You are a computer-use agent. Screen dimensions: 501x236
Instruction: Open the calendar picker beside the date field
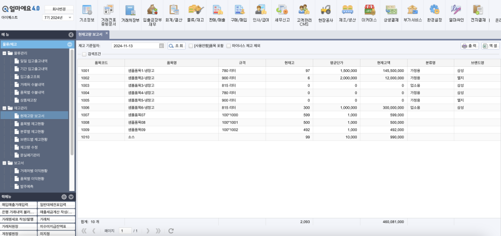[161, 46]
